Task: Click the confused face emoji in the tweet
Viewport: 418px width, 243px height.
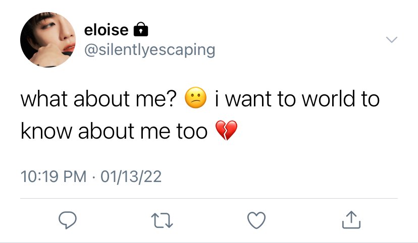Action: coord(196,98)
